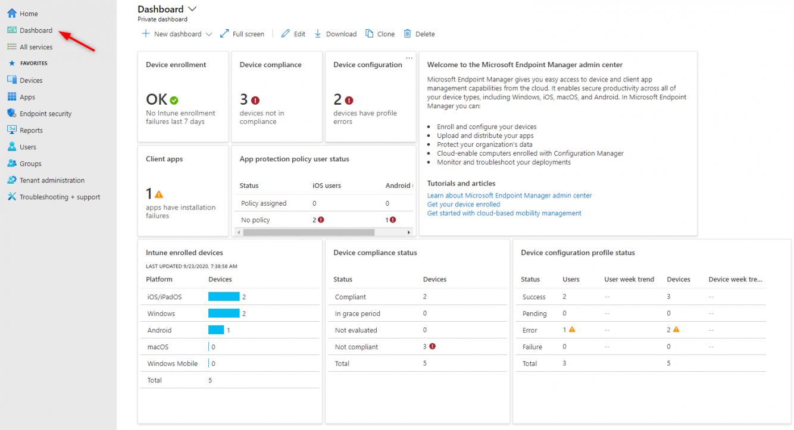Navigate to Home

point(26,13)
